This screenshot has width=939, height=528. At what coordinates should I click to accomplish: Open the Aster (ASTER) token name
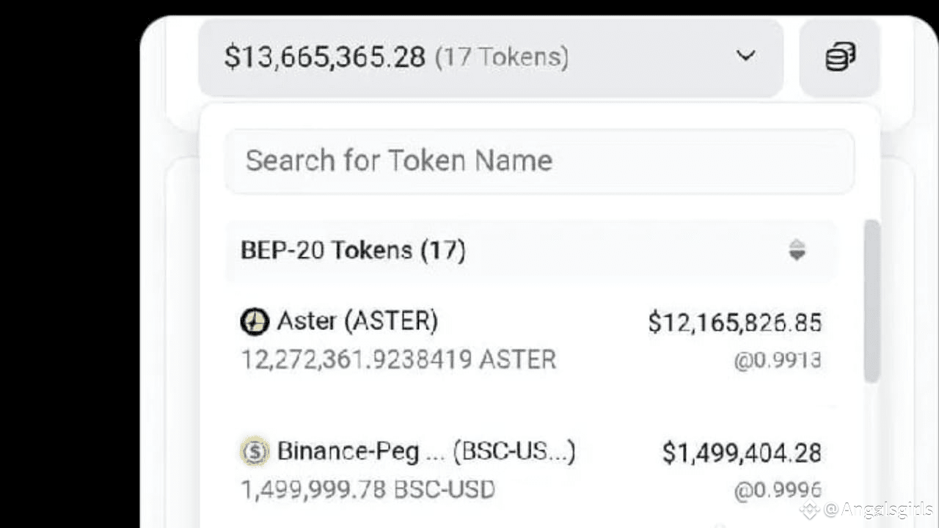pos(357,321)
